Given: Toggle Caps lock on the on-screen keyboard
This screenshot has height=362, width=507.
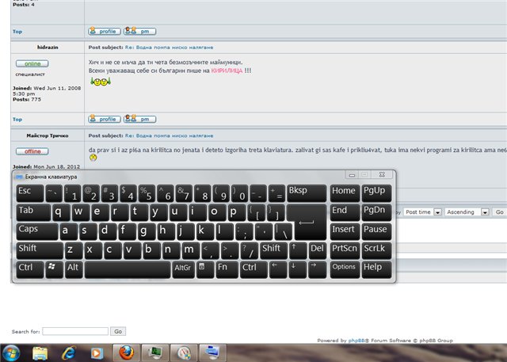Looking at the screenshot, I should (36, 230).
